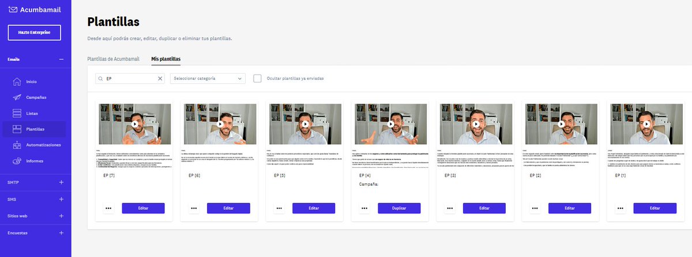Play the video in EP [5] thumbnail
The image size is (692, 257).
(x=305, y=124)
